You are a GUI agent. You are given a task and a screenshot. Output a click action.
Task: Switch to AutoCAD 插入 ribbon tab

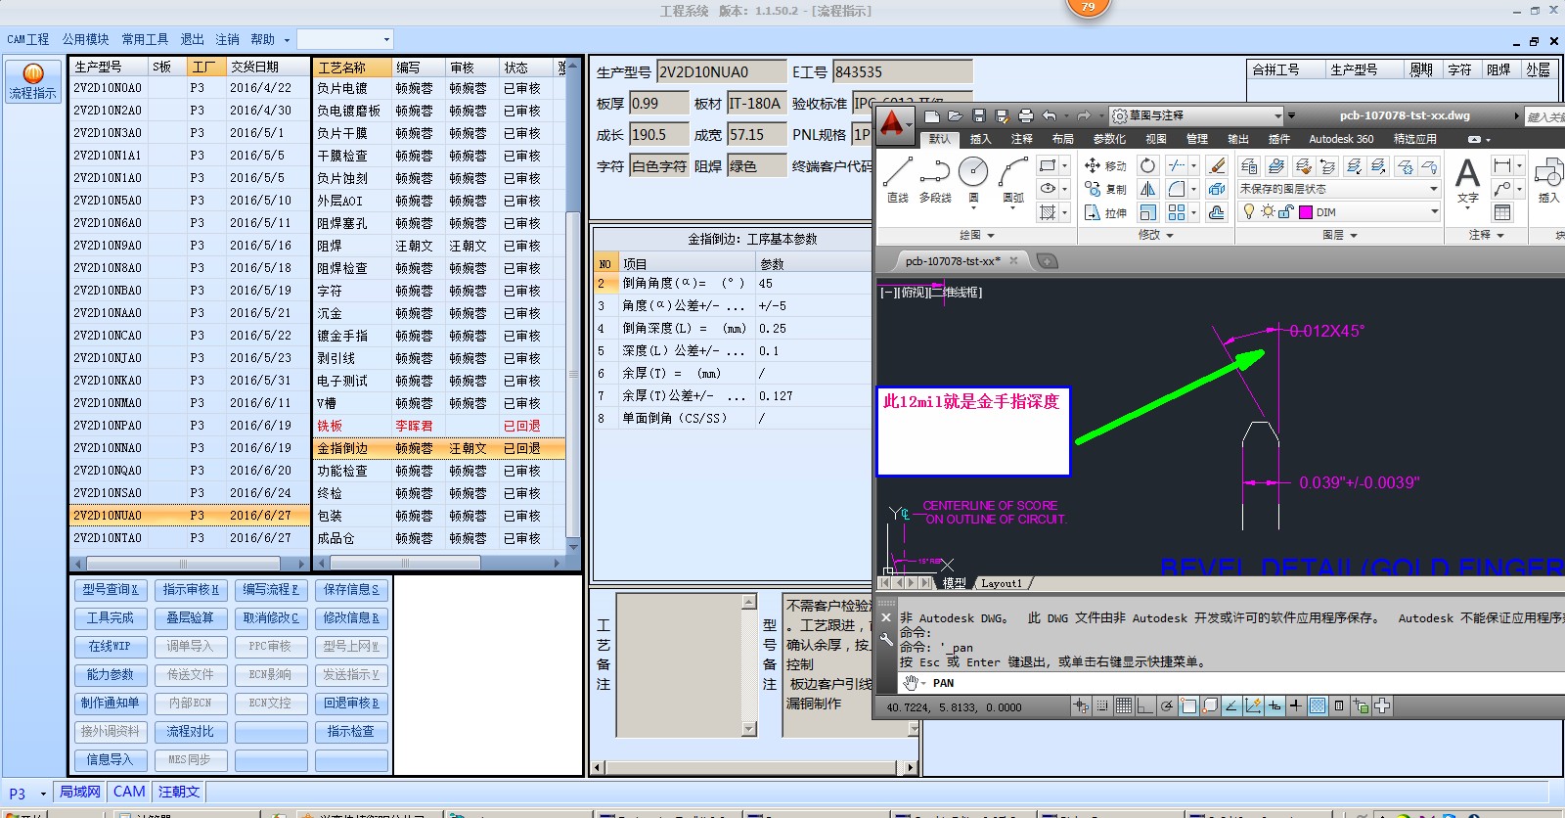(980, 139)
